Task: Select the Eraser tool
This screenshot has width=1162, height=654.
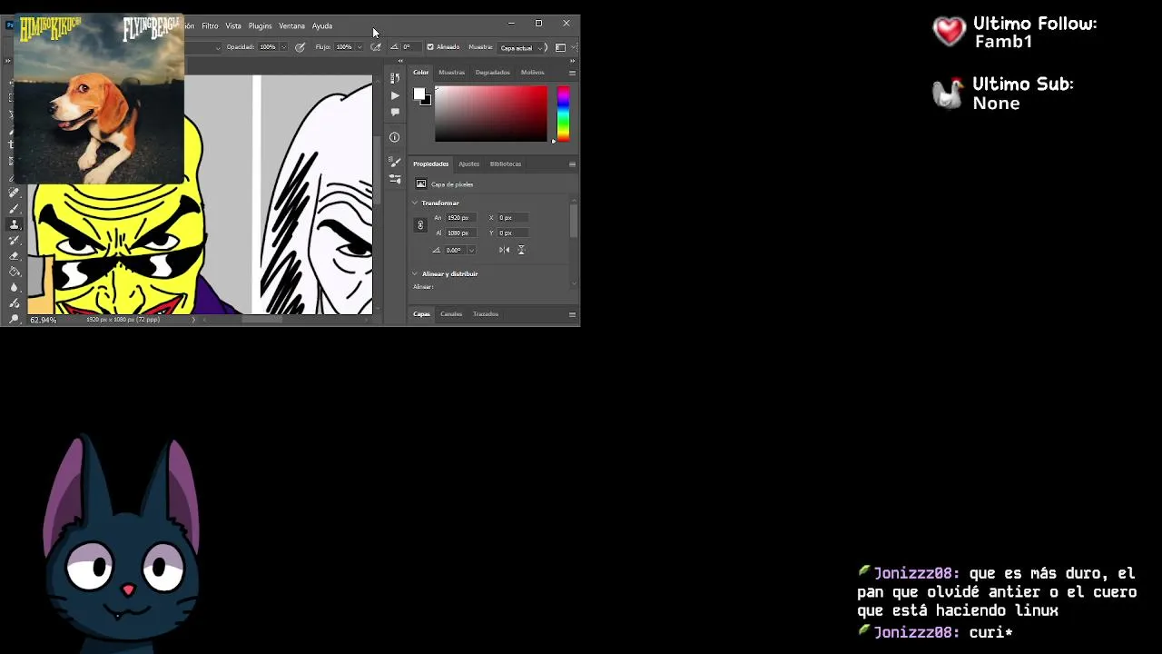Action: tap(14, 255)
